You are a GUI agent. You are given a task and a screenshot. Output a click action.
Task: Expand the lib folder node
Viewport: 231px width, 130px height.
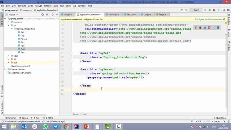8,59
